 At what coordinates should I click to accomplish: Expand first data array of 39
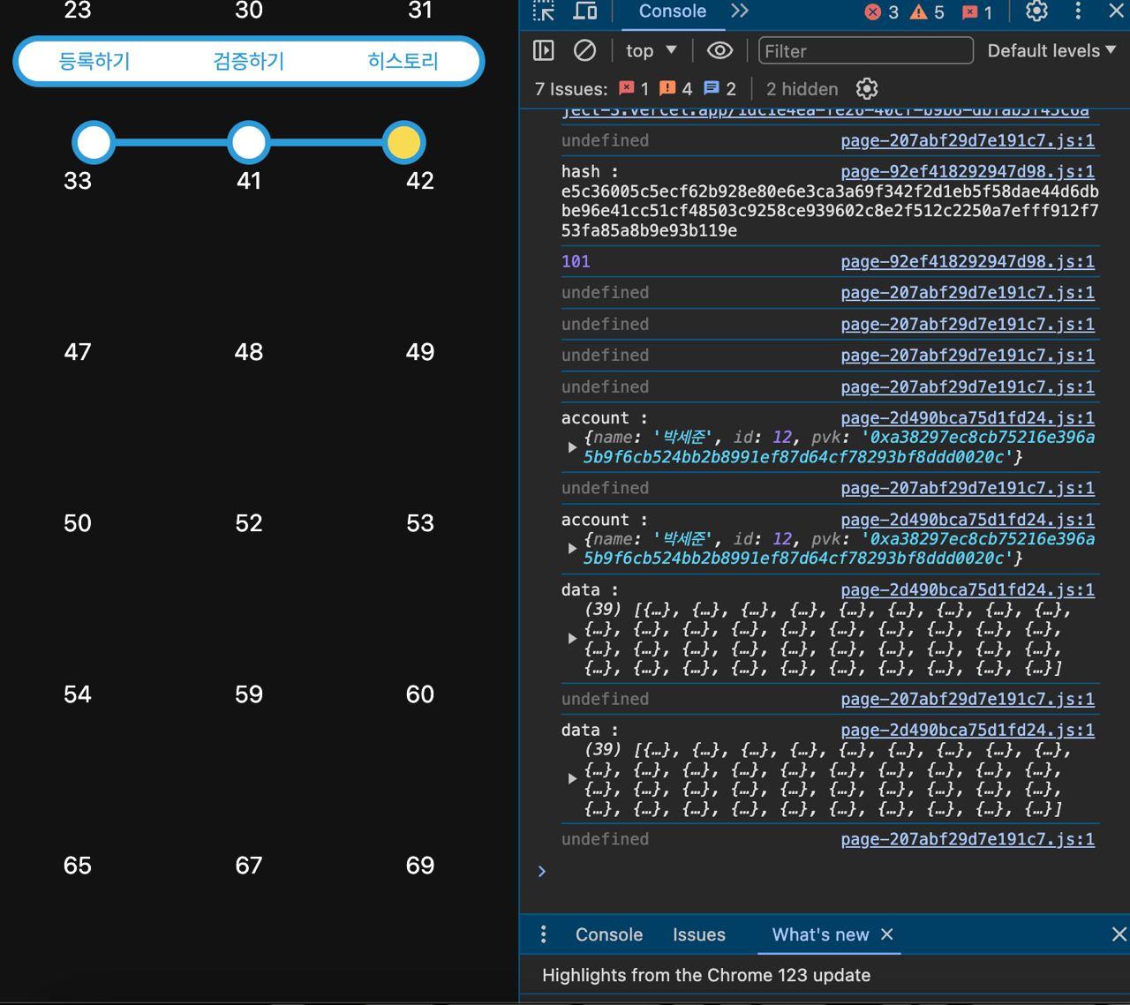[572, 639]
